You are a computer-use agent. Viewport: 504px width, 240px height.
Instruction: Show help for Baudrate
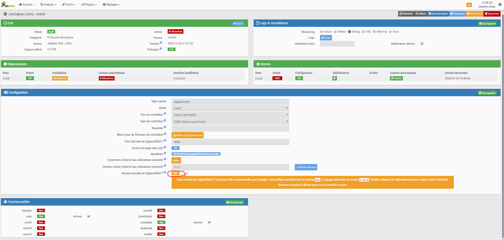tap(165, 127)
